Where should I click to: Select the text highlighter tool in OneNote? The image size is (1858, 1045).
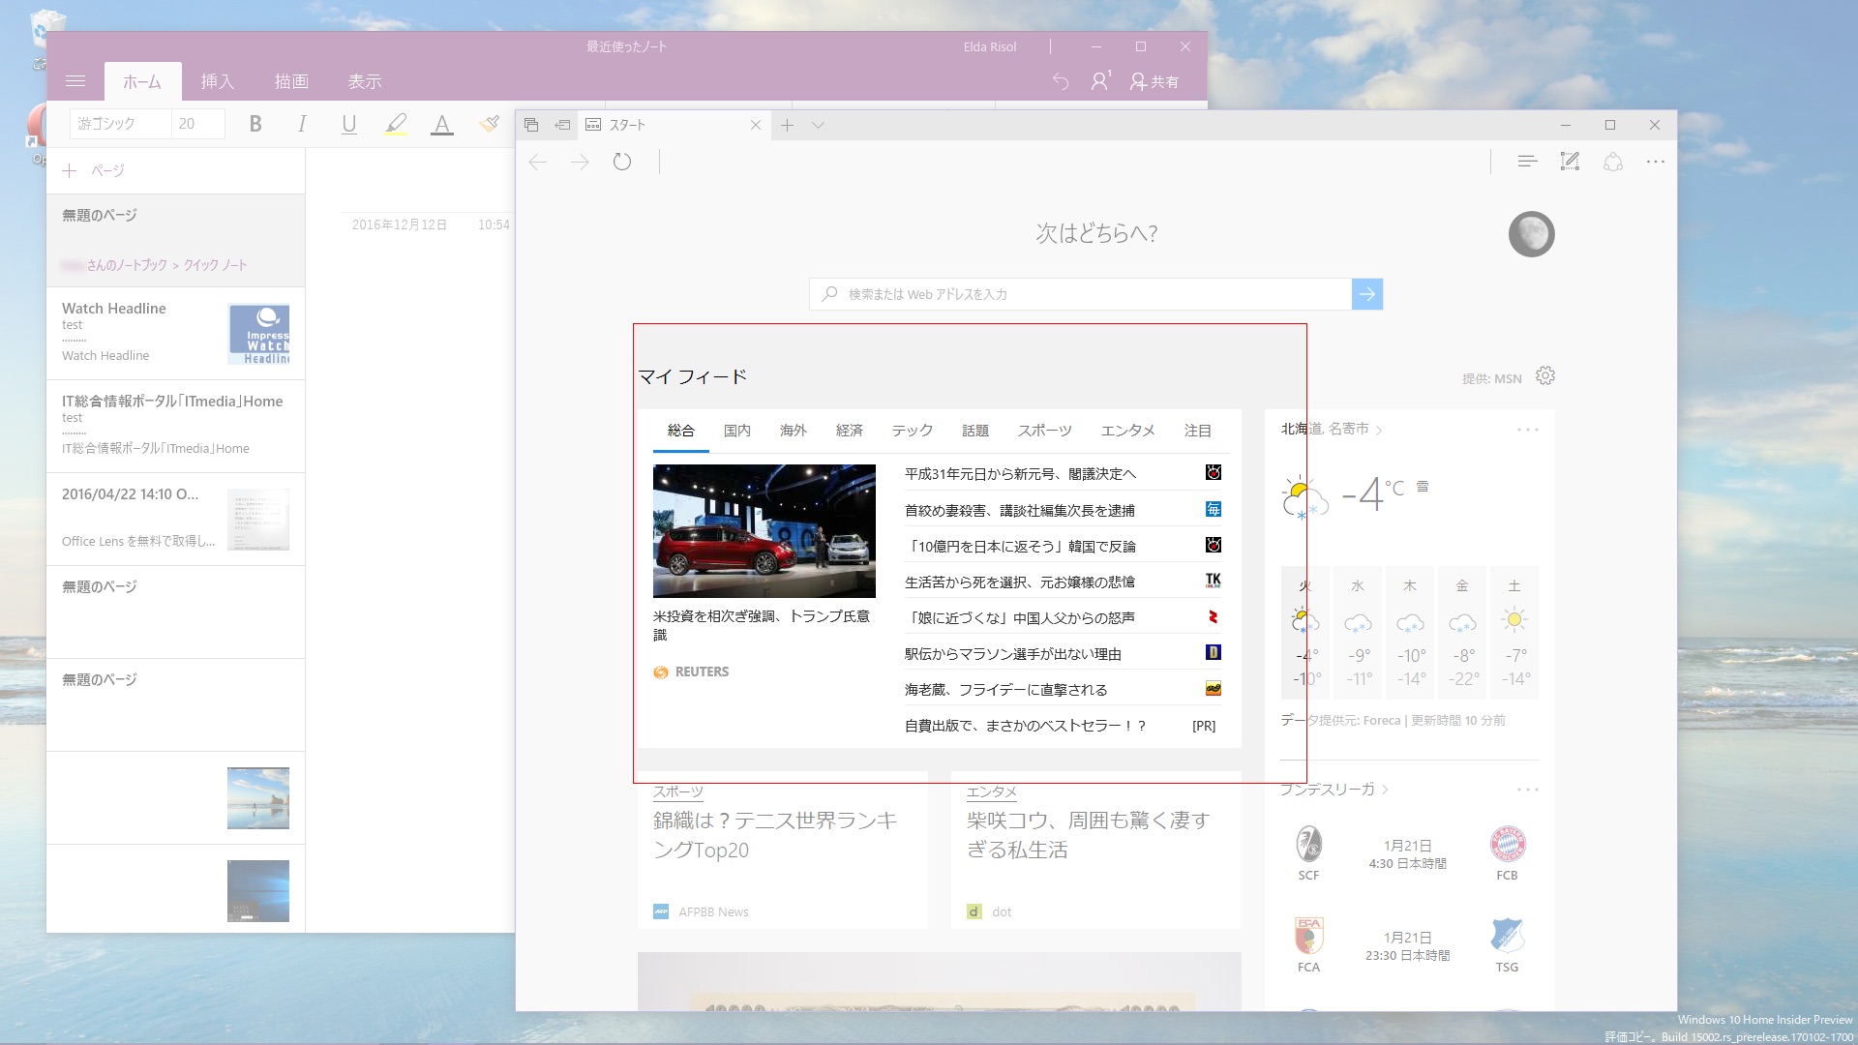pyautogui.click(x=396, y=124)
